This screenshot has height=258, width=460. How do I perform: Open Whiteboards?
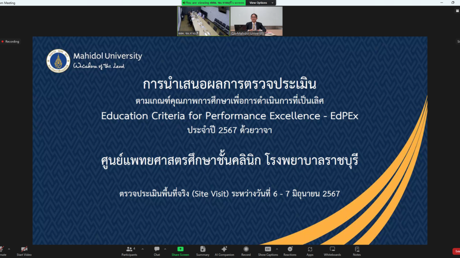[332, 251]
